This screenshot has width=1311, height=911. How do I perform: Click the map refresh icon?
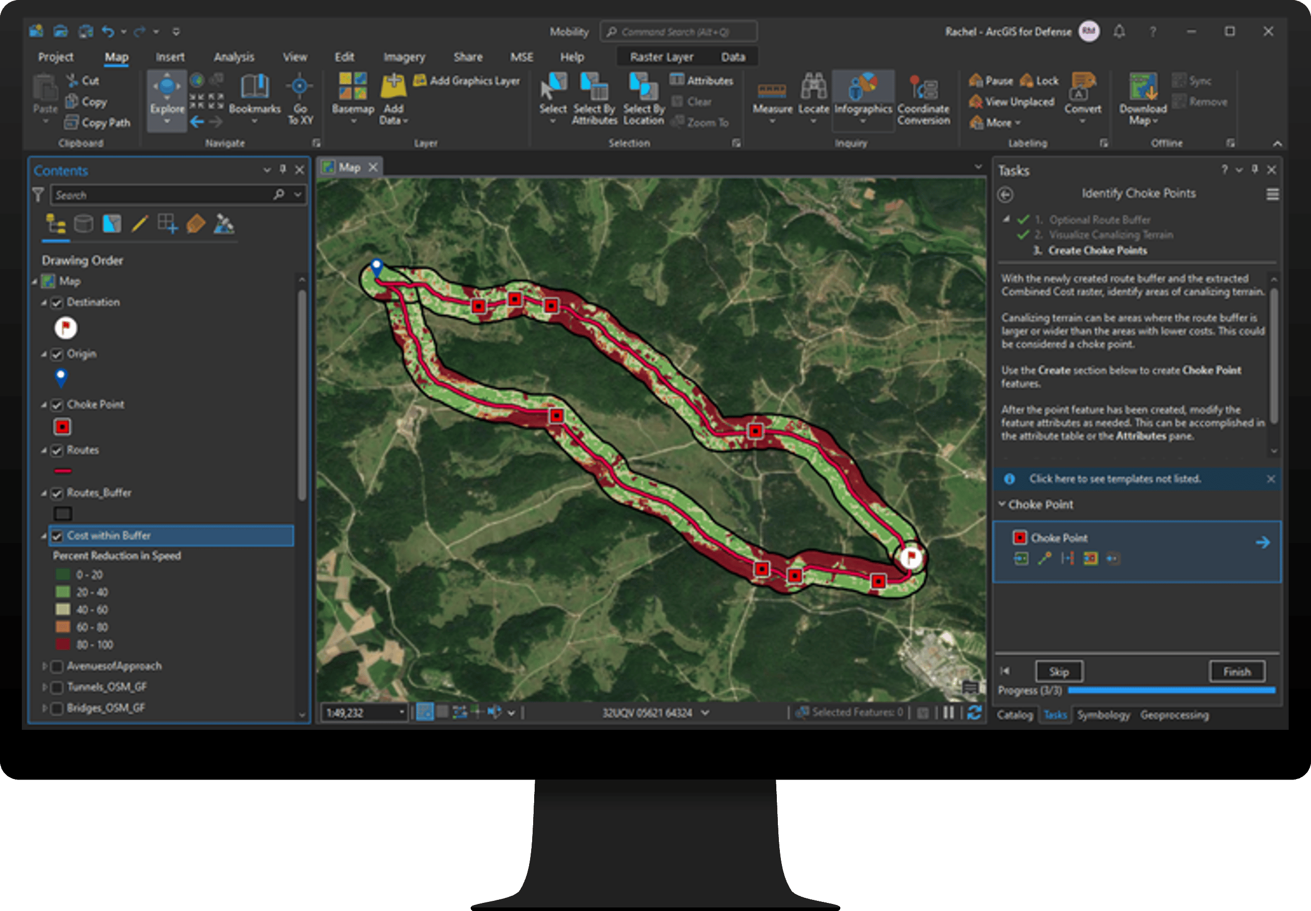click(x=975, y=712)
